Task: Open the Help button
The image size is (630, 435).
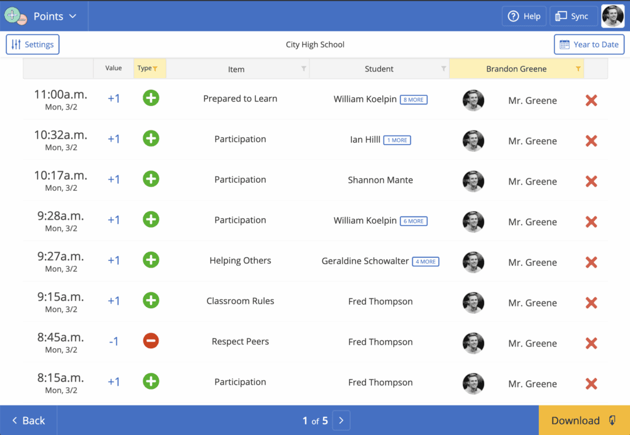Action: pos(524,16)
